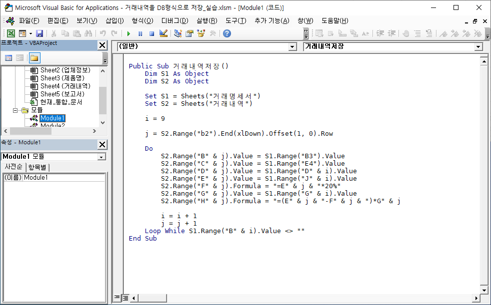Switch to Microsoft Excel view icon
The height and width of the screenshot is (305, 491).
[x=10, y=33]
